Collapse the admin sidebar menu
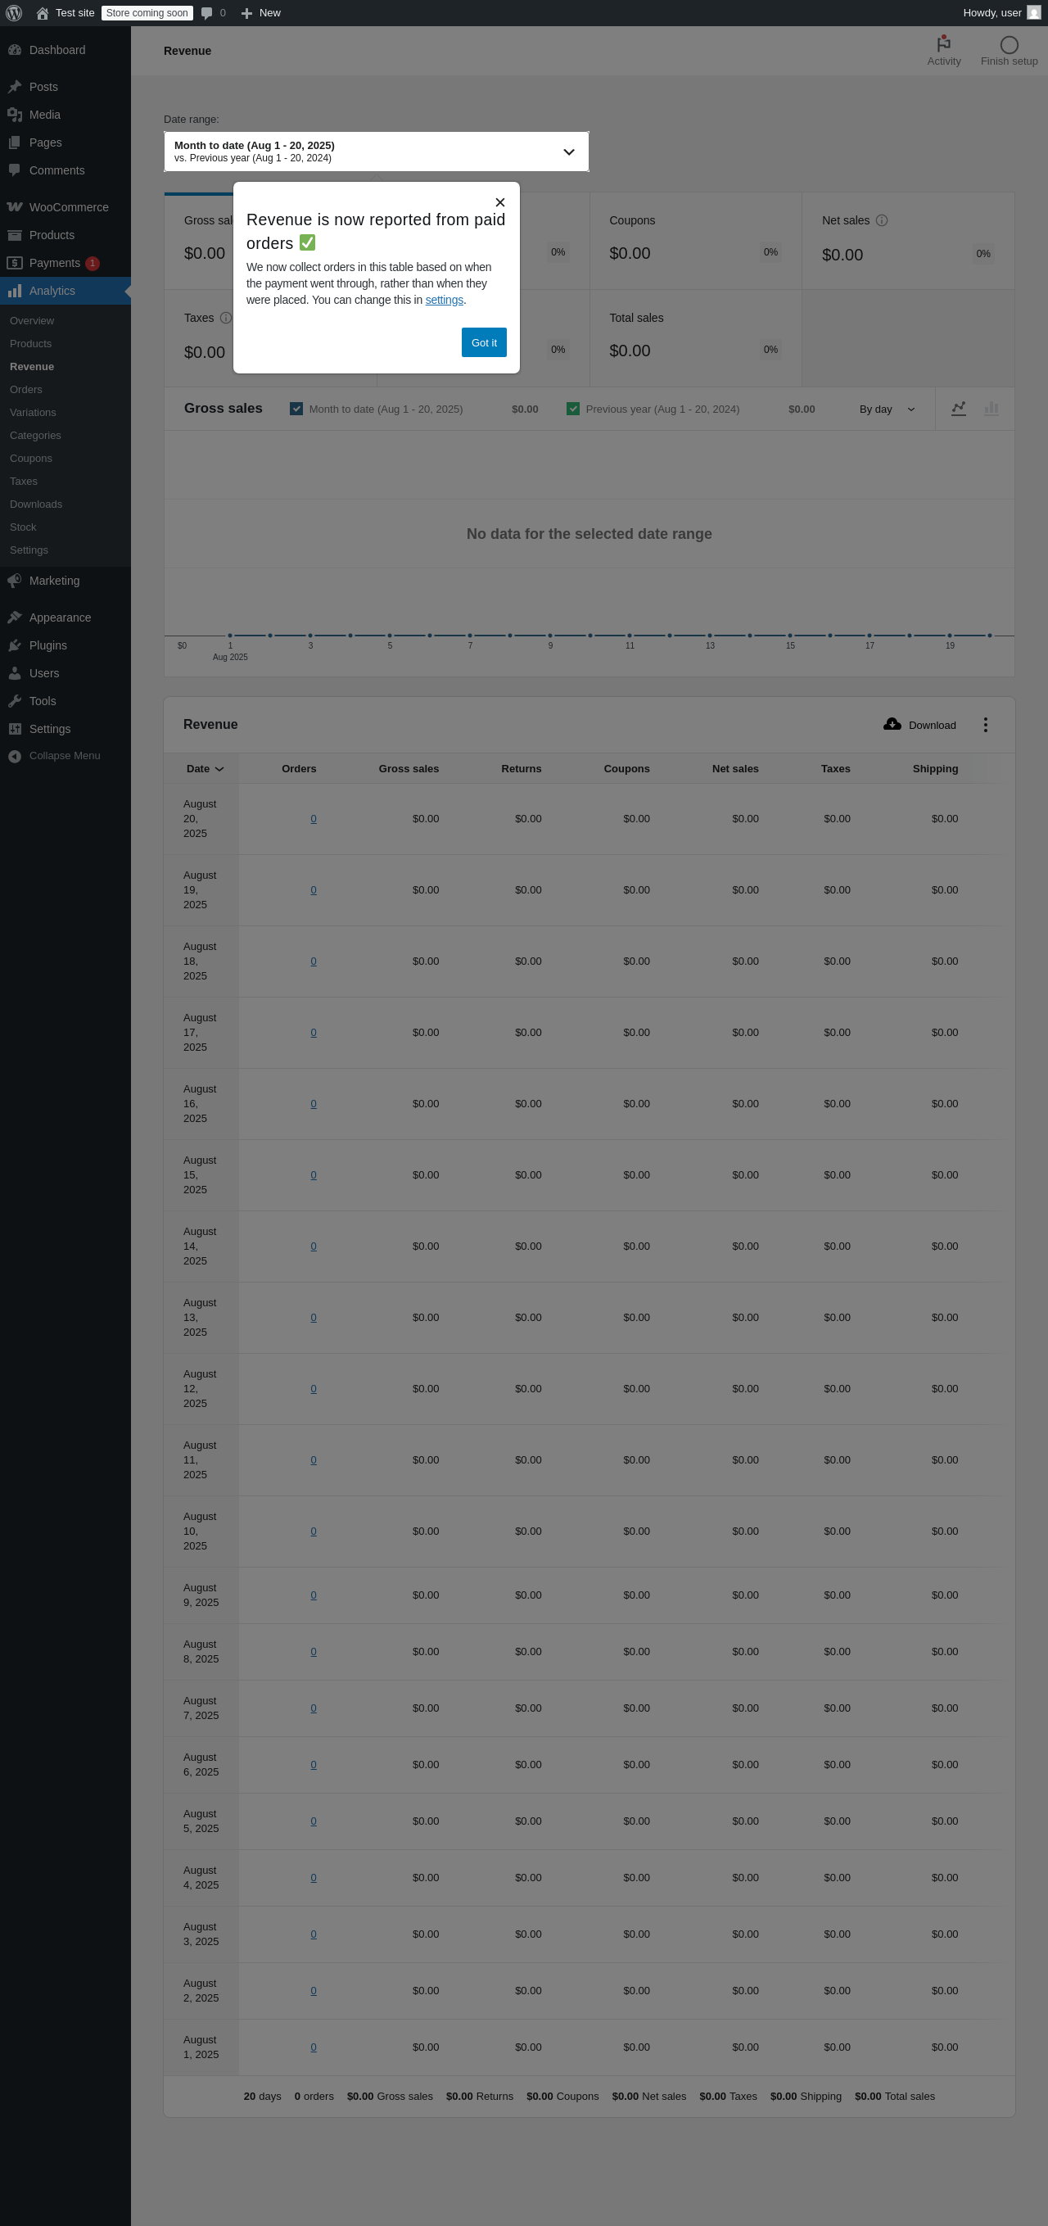Screen dimensions: 1048x2226 tap(65, 755)
